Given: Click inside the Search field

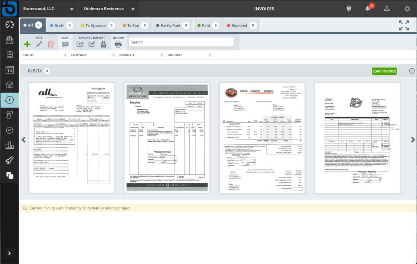Looking at the screenshot, I should 181,42.
